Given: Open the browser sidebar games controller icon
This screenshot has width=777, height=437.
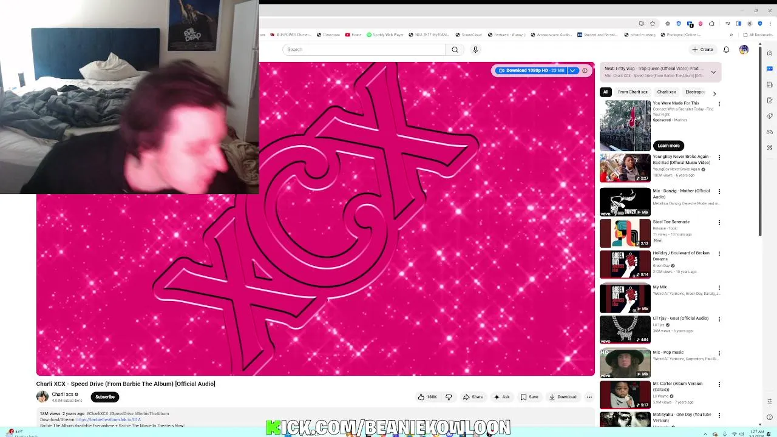Looking at the screenshot, I should 770,132.
